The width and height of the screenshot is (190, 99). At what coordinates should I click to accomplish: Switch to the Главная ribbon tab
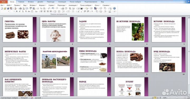pyautogui.click(x=21, y=2)
